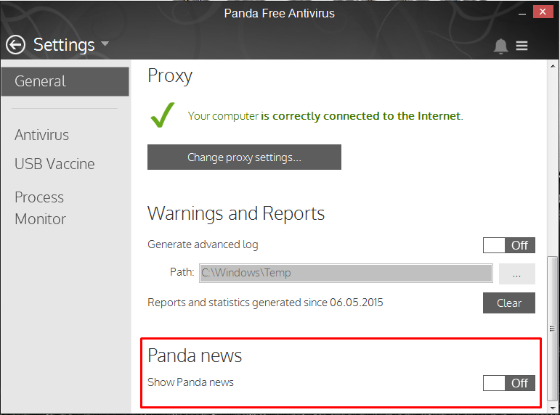Image resolution: width=560 pixels, height=415 pixels.
Task: Browse for log path with ellipsis button
Action: tap(517, 274)
